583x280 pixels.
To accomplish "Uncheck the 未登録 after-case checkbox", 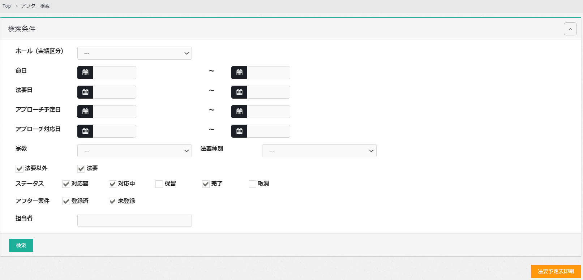I will [x=112, y=202].
